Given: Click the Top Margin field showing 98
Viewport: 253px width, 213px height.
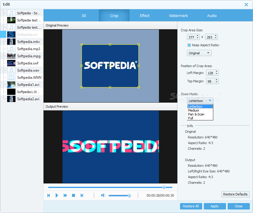Looking at the screenshot, I should (210, 81).
